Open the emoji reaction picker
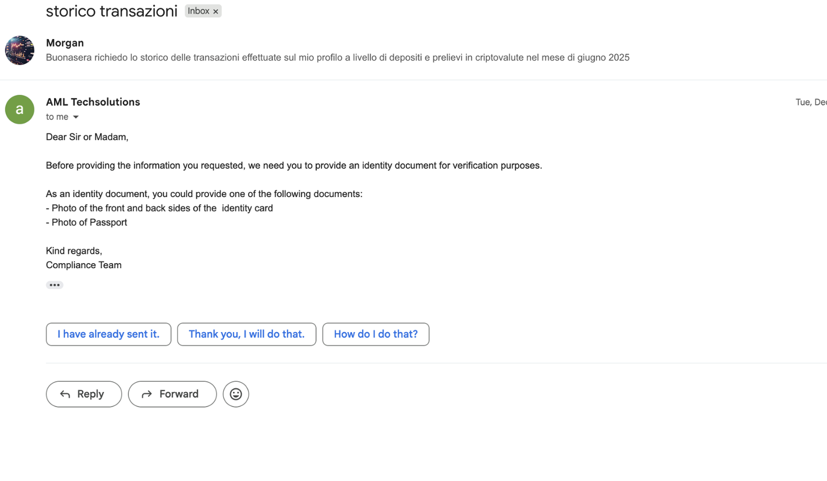Viewport: 827px width, 481px height. coord(236,394)
